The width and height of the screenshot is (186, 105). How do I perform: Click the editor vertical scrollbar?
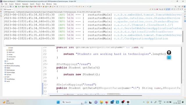(181, 65)
